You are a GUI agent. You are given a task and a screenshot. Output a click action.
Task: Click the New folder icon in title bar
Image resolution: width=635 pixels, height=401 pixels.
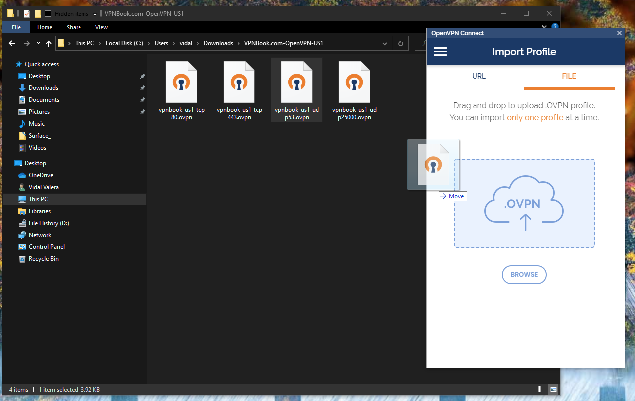[38, 14]
